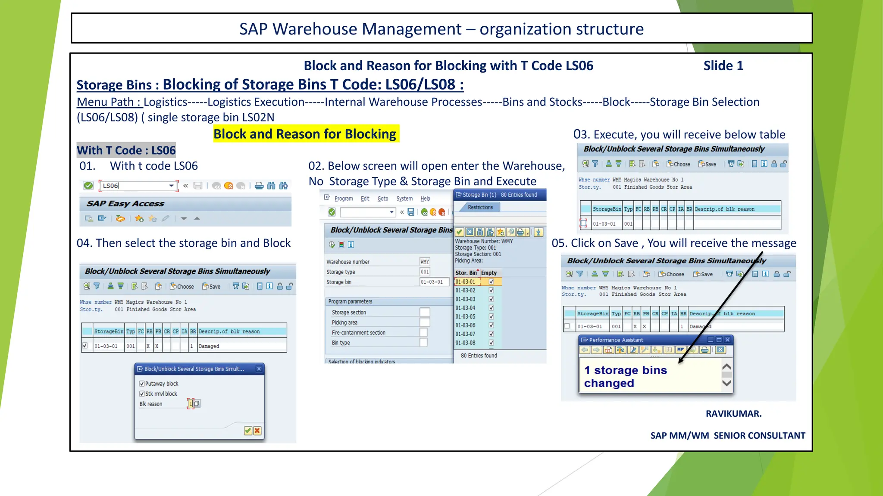Viewport: 883px width, 496px height.
Task: Open the Program menu
Action: pyautogui.click(x=344, y=198)
